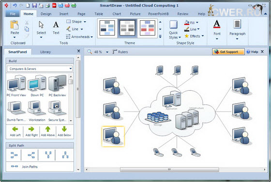Select the Storage database shape in the cloud
Screen dimensions: 271x182
tap(158, 117)
